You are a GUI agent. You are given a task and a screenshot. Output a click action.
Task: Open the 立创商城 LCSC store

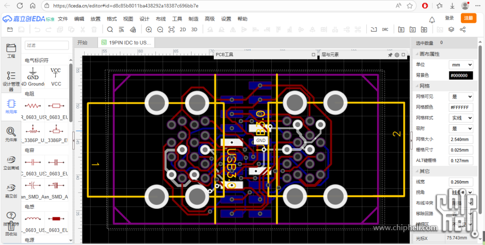click(11, 163)
